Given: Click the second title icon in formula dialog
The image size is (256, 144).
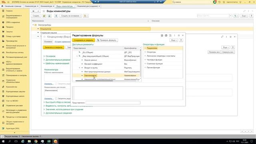Looking at the screenshot, I should click(x=166, y=36).
